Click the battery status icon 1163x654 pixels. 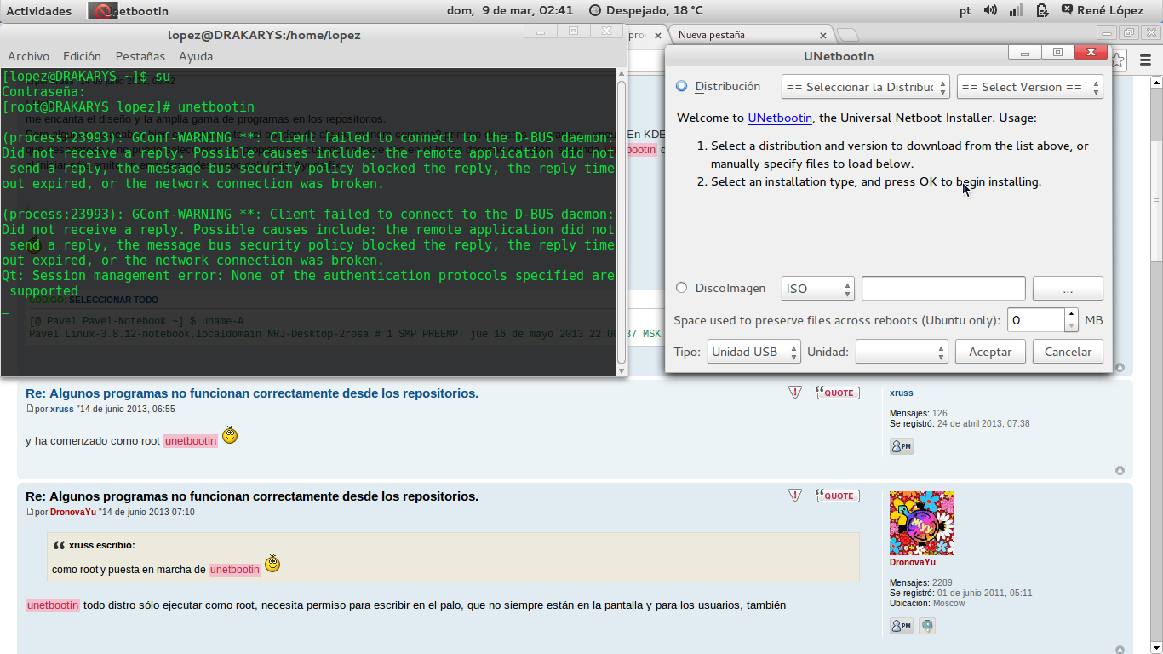(1042, 10)
